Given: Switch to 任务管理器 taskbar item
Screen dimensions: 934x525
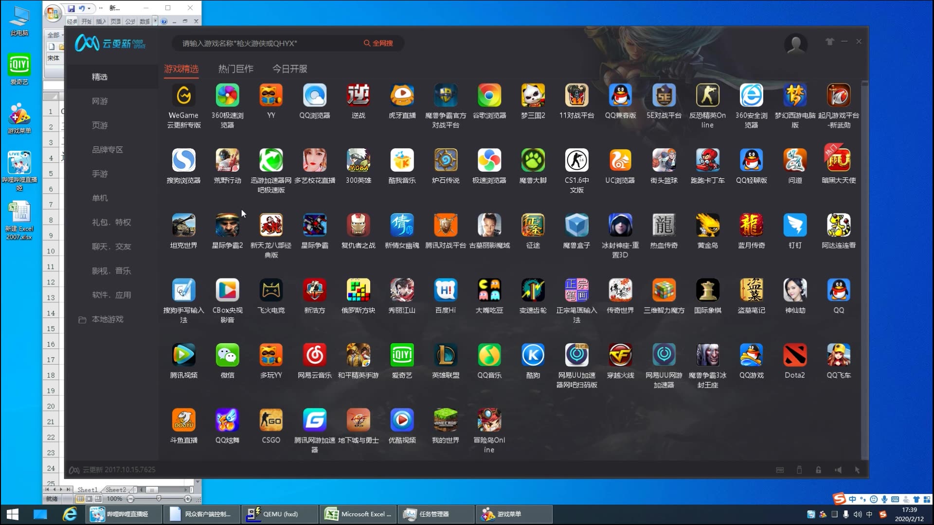Looking at the screenshot, I should click(435, 514).
